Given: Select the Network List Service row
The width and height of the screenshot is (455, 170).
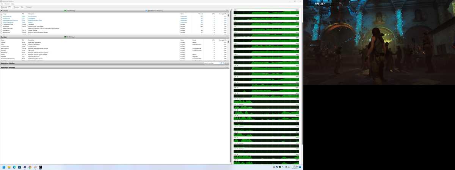Looking at the screenshot, I should 114,57.
